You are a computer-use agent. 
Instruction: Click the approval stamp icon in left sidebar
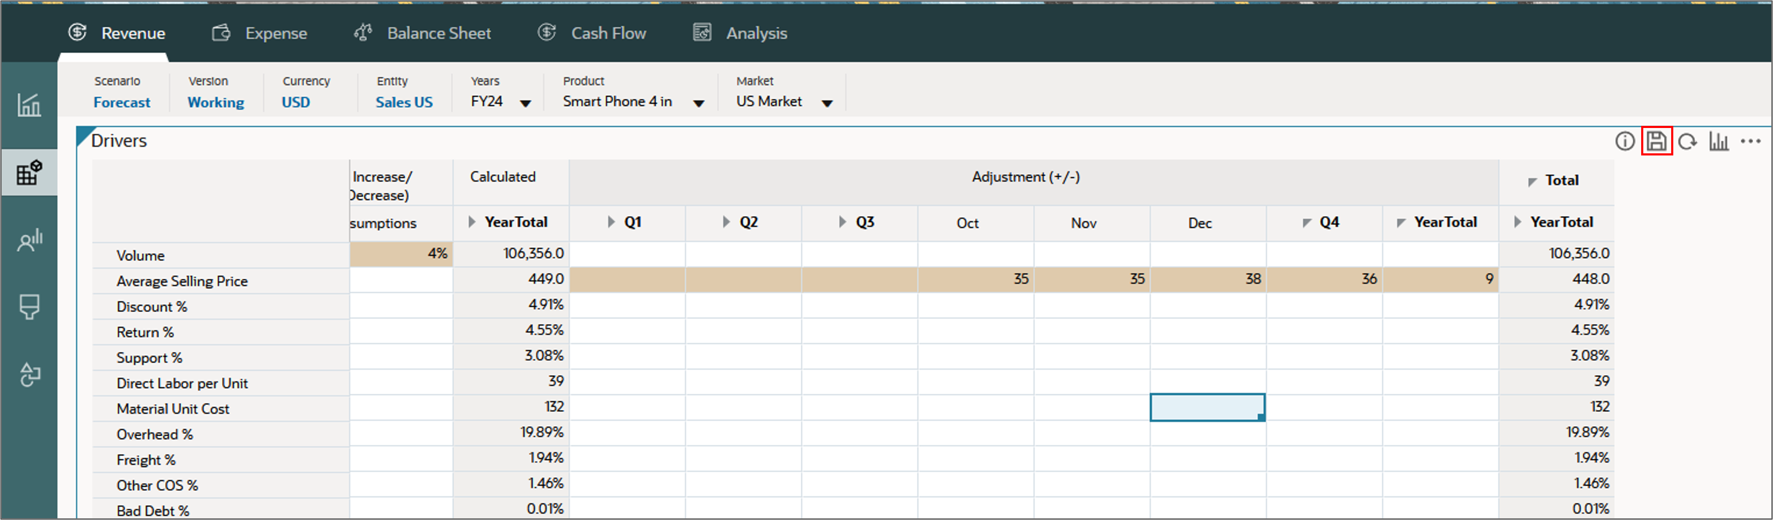tap(29, 307)
